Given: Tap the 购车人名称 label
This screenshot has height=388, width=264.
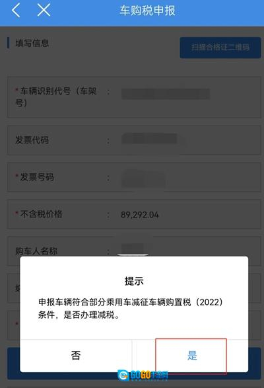Looking at the screenshot, I should pyautogui.click(x=36, y=251).
